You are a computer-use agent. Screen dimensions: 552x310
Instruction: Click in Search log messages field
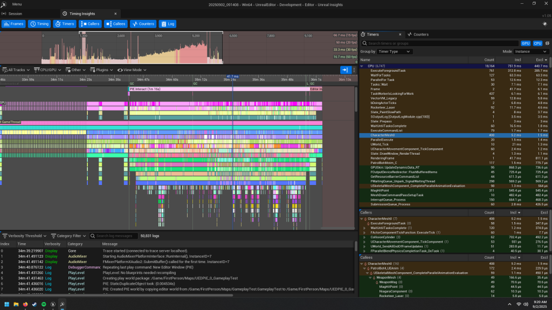pos(113,236)
